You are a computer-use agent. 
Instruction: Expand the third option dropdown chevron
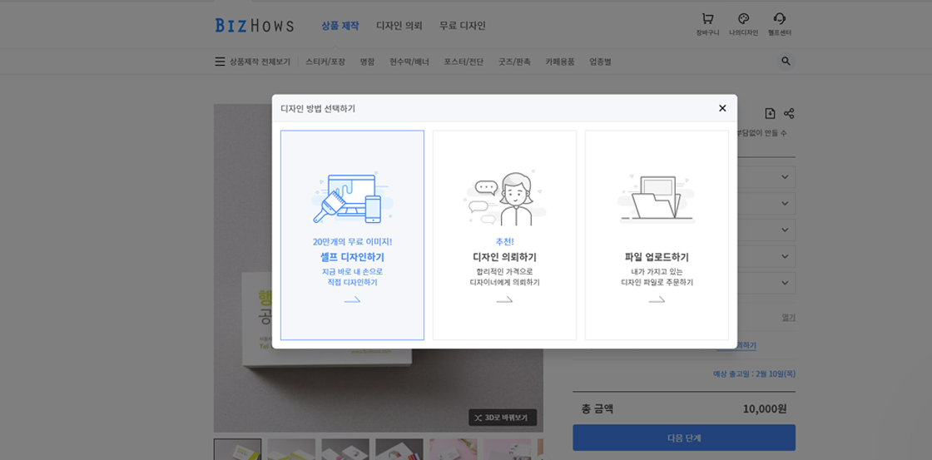pos(785,230)
